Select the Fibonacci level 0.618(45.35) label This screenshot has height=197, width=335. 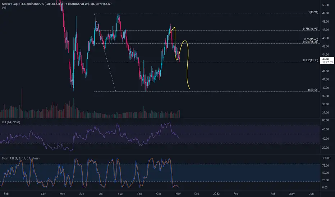(311, 42)
